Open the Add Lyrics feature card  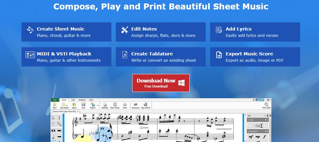[x=255, y=32]
